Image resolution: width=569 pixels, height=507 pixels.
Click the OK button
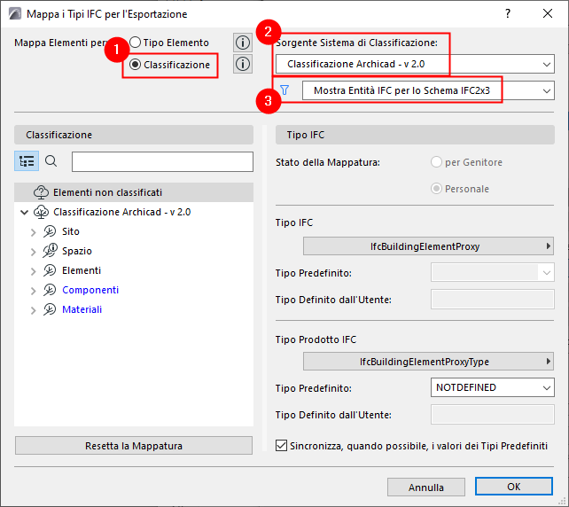514,487
